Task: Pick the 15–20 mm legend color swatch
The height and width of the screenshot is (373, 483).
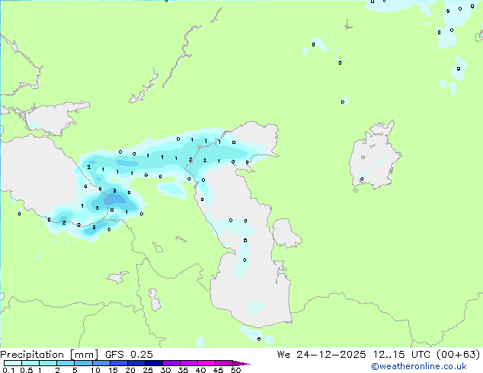Action: 118,363
